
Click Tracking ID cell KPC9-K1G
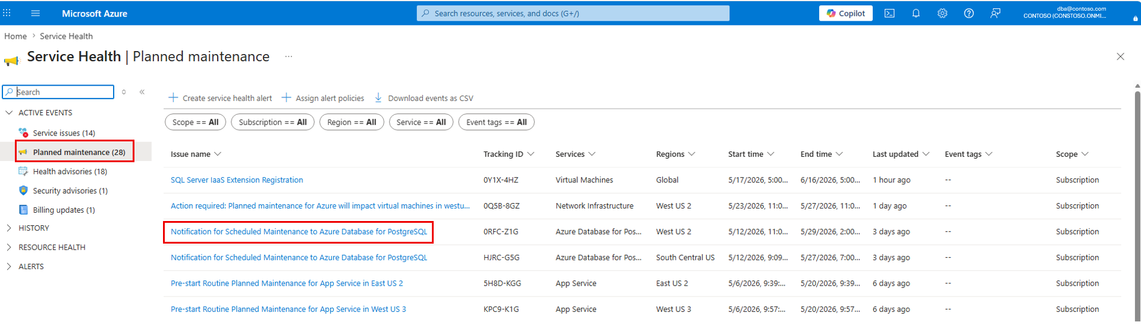(x=501, y=309)
